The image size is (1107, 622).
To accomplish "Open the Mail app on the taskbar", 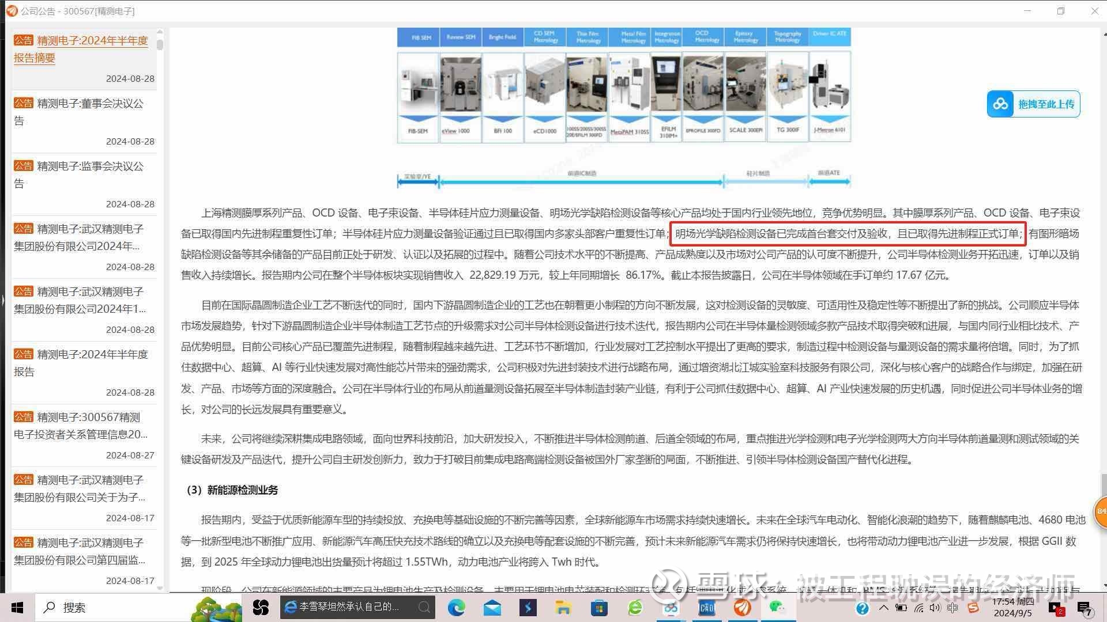I will coord(492,608).
